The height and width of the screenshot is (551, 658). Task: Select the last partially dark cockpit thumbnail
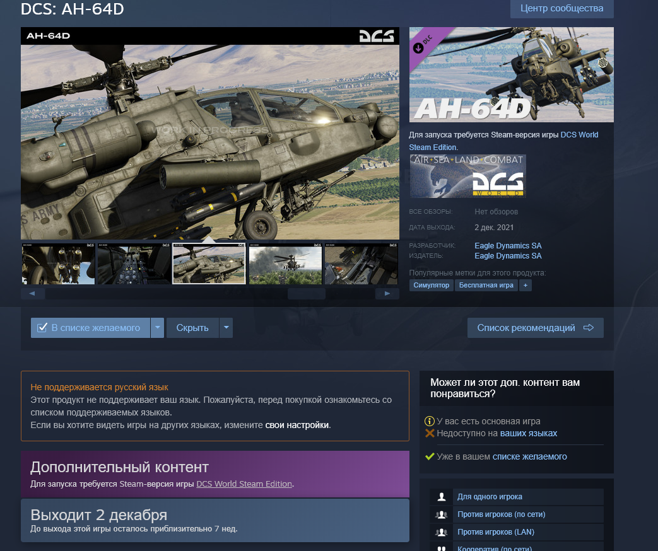(x=361, y=264)
